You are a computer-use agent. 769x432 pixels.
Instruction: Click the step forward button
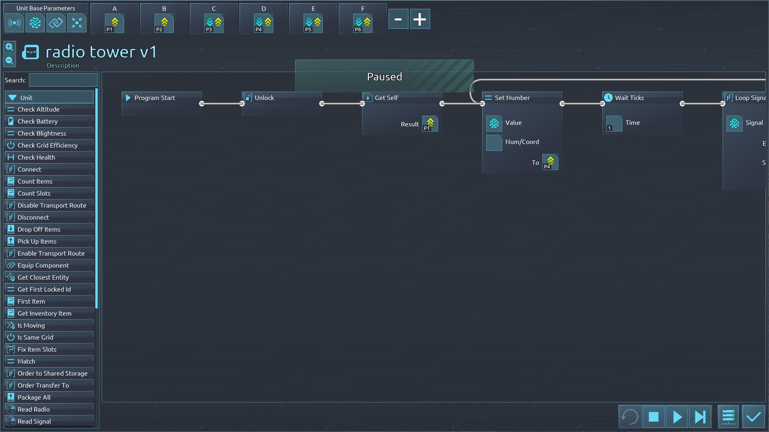coord(700,417)
